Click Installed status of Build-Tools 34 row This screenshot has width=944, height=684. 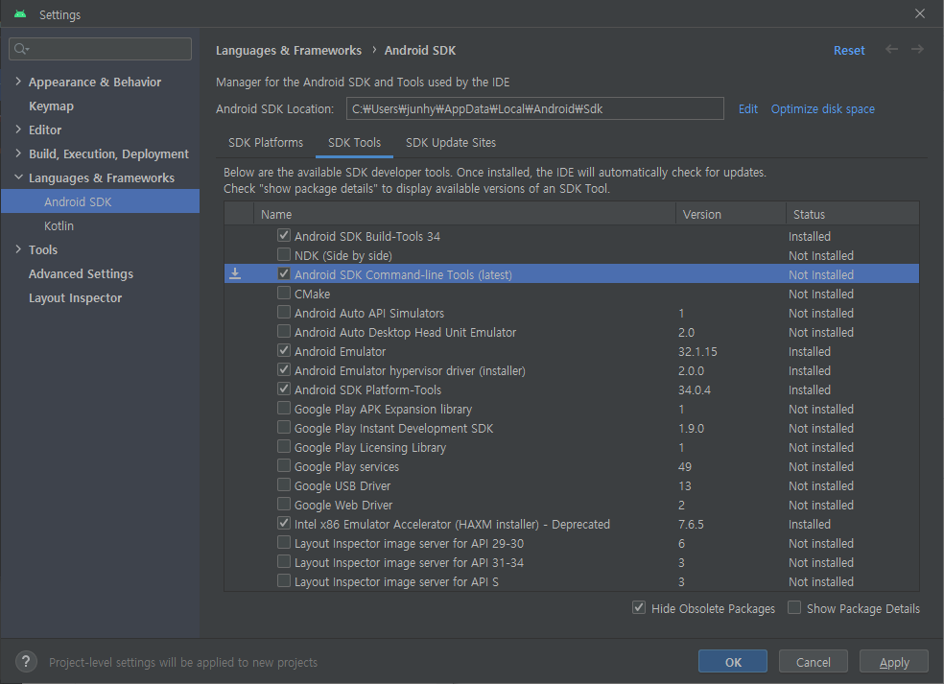809,237
